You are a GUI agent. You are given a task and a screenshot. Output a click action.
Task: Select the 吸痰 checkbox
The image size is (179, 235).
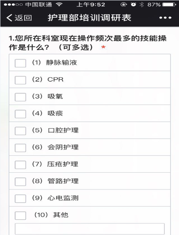[20, 114]
